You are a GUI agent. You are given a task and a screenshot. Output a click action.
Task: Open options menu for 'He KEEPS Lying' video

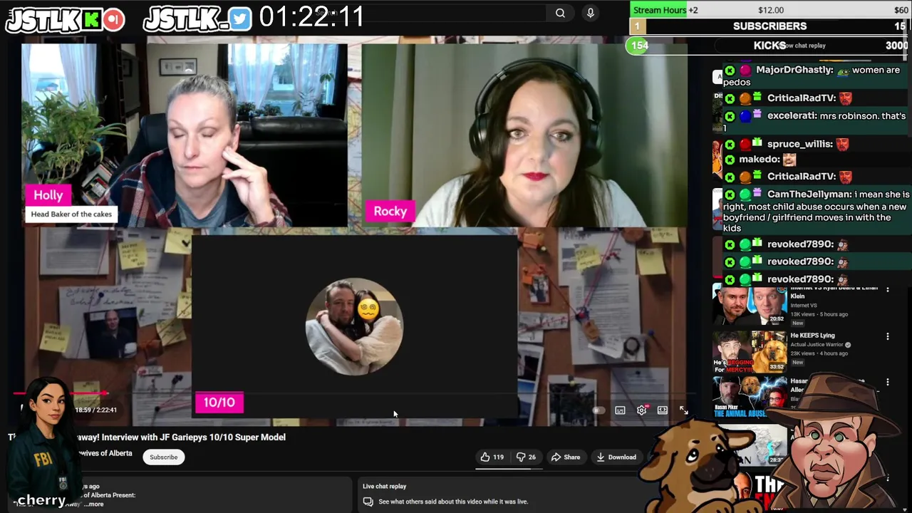888,336
